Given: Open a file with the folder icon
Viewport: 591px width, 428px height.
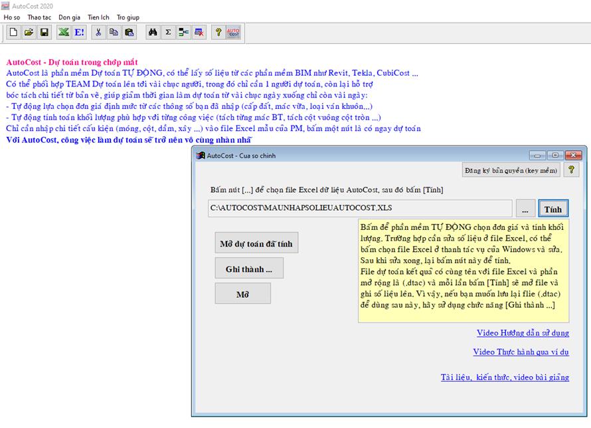Looking at the screenshot, I should click(x=29, y=32).
